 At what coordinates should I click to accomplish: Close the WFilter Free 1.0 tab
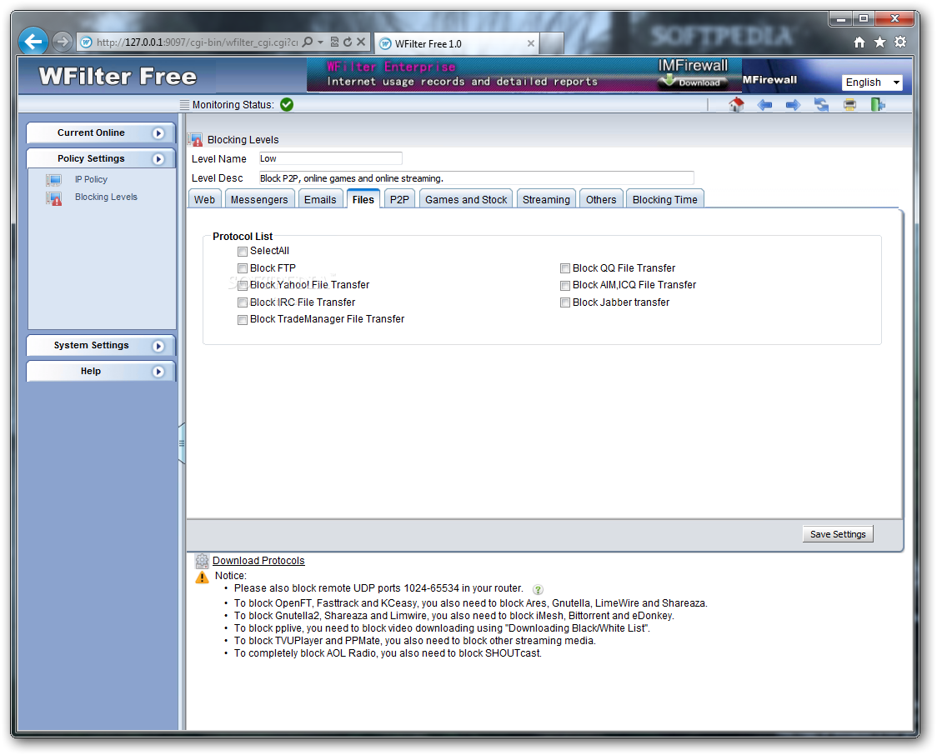(x=531, y=43)
